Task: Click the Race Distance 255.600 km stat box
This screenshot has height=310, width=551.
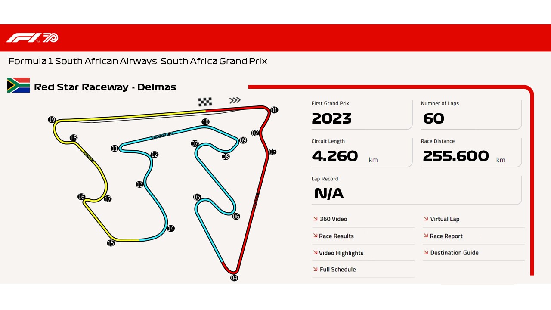Action: coord(471,152)
